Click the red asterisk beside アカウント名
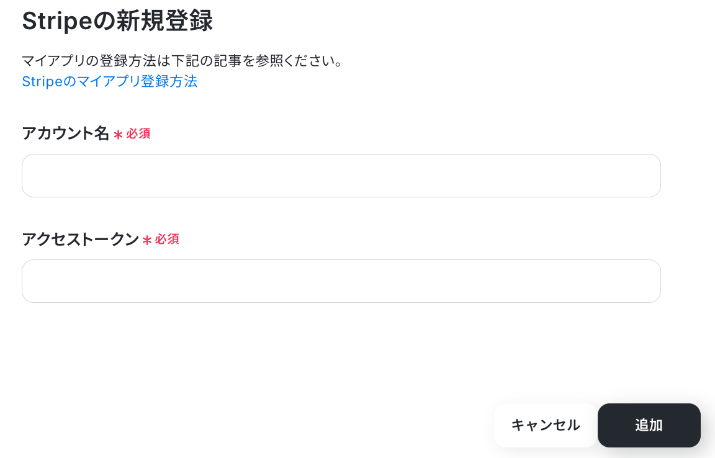The height and width of the screenshot is (458, 715). 118,135
